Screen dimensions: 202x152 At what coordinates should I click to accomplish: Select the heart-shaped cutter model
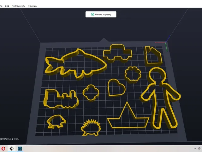coord(116,88)
